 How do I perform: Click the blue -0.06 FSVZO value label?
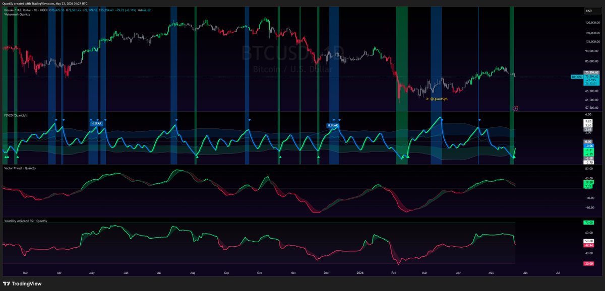point(589,146)
